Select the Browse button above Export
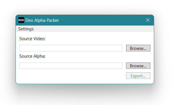Viewport: 171px width, 105px height. (x=138, y=66)
